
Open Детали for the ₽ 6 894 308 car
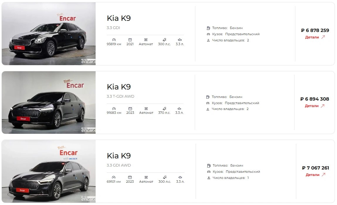click(x=314, y=106)
